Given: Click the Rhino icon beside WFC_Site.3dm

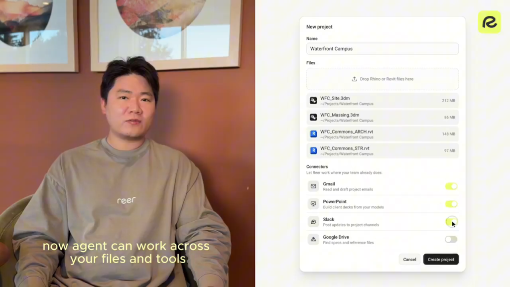Looking at the screenshot, I should point(313,101).
